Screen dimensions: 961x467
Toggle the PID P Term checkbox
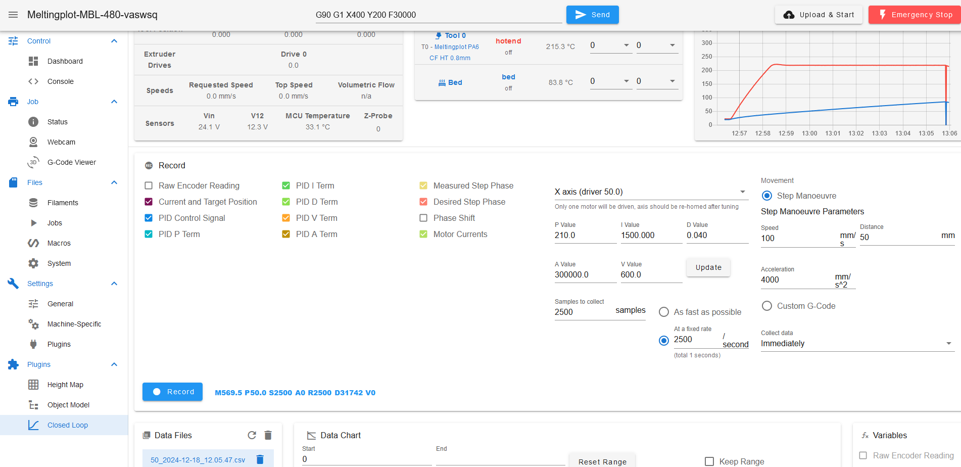[x=149, y=234]
